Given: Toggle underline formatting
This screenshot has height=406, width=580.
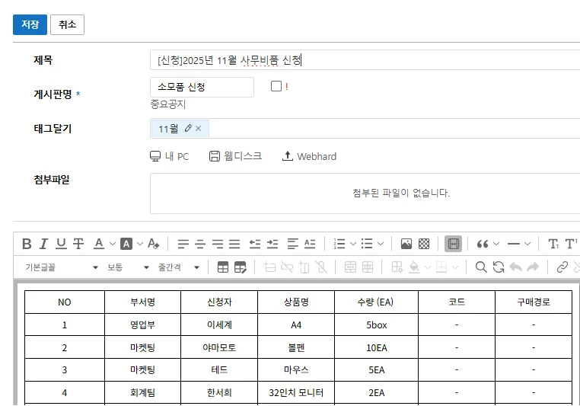Looking at the screenshot, I should (61, 244).
